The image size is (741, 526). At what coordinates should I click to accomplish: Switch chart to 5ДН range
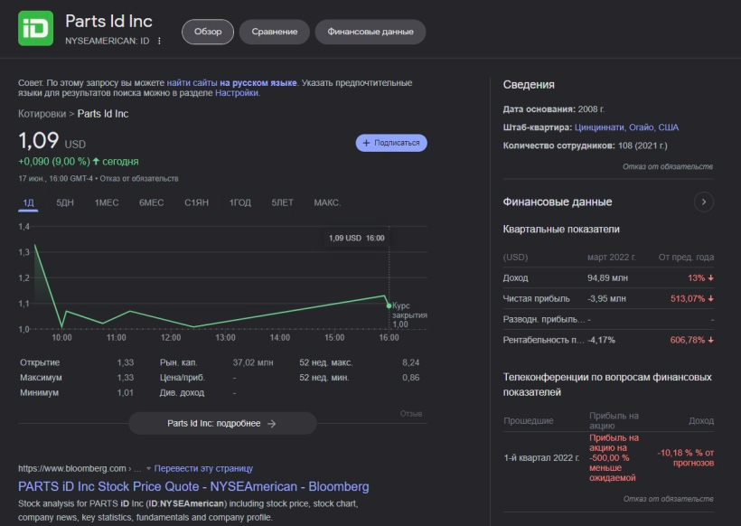point(65,202)
